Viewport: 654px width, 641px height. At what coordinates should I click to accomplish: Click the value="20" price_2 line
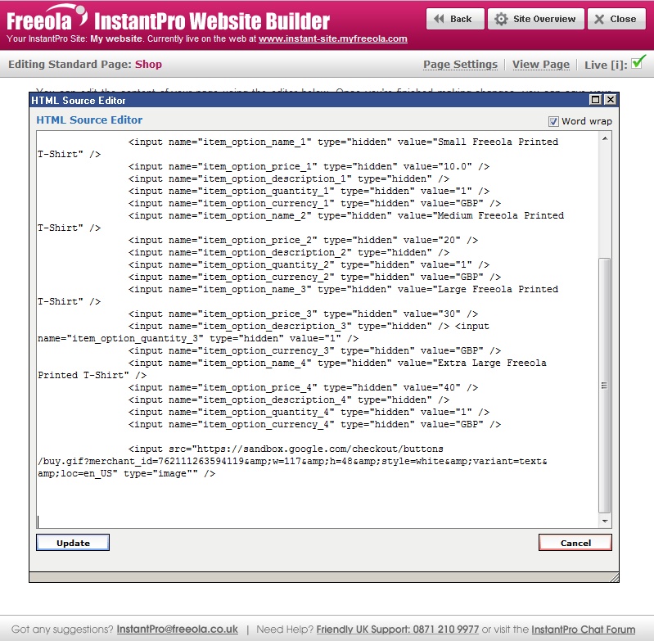pos(303,240)
